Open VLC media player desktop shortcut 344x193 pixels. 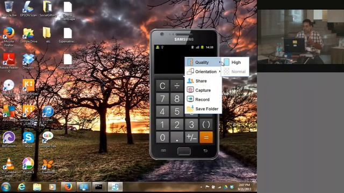coord(9,167)
